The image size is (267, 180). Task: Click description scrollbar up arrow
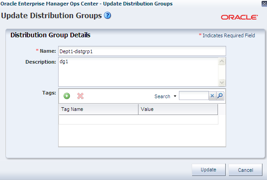click(222, 61)
